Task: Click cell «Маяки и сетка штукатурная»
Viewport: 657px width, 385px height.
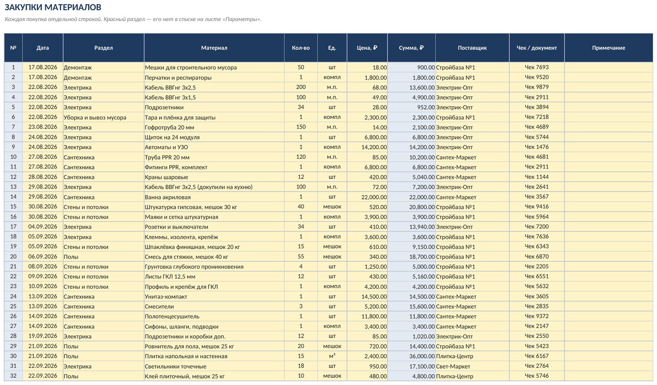Action: [x=214, y=217]
